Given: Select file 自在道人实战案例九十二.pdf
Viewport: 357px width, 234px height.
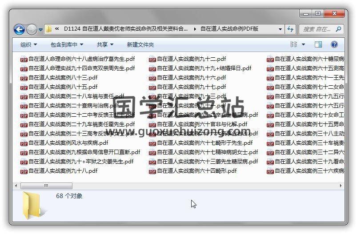Looking at the screenshot, I should (187, 59).
